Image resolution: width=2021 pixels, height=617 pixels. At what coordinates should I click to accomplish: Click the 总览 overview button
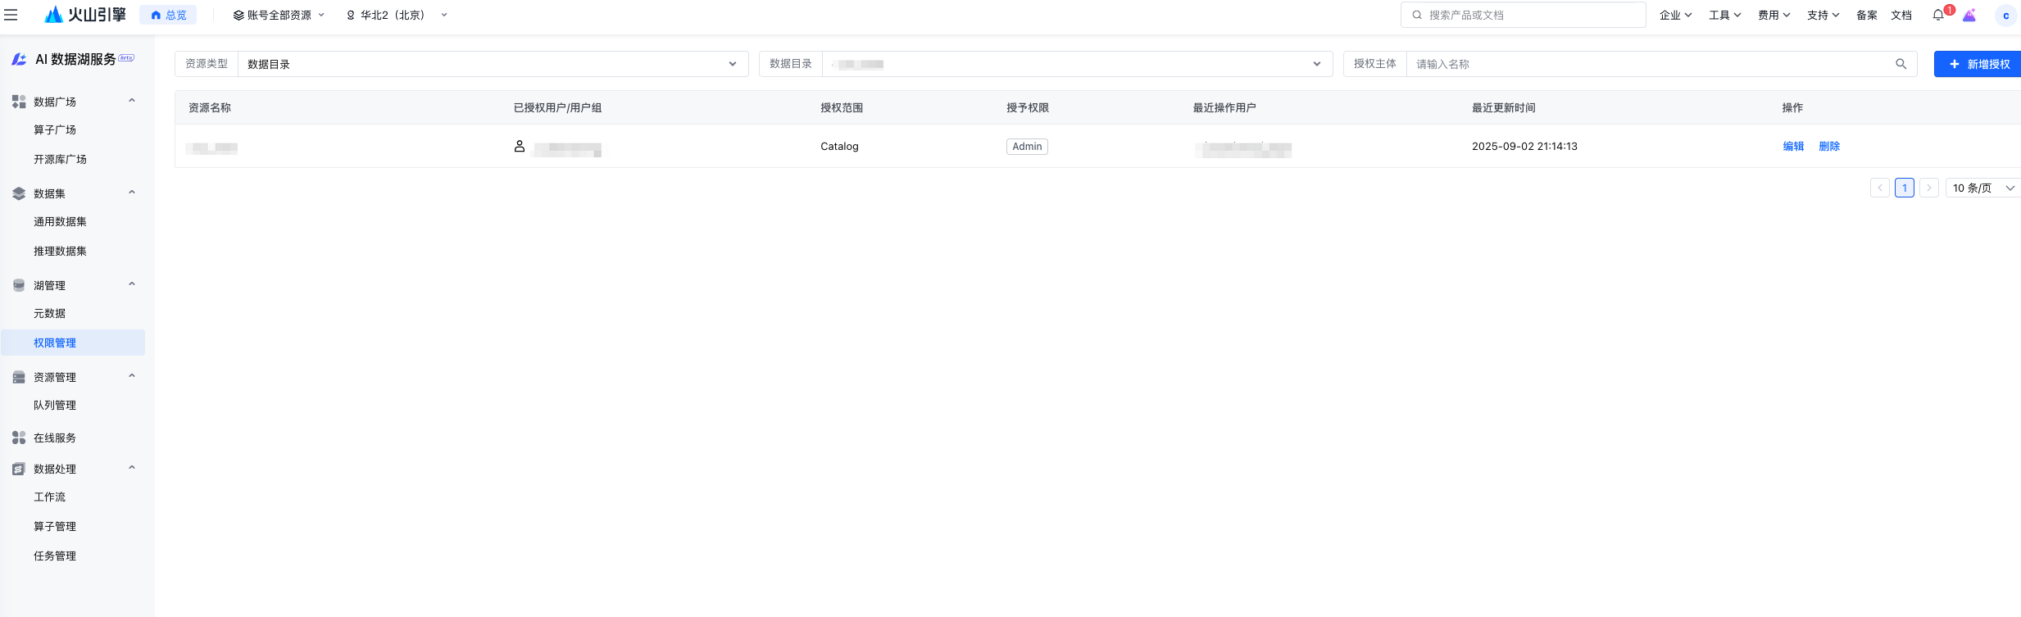(168, 15)
